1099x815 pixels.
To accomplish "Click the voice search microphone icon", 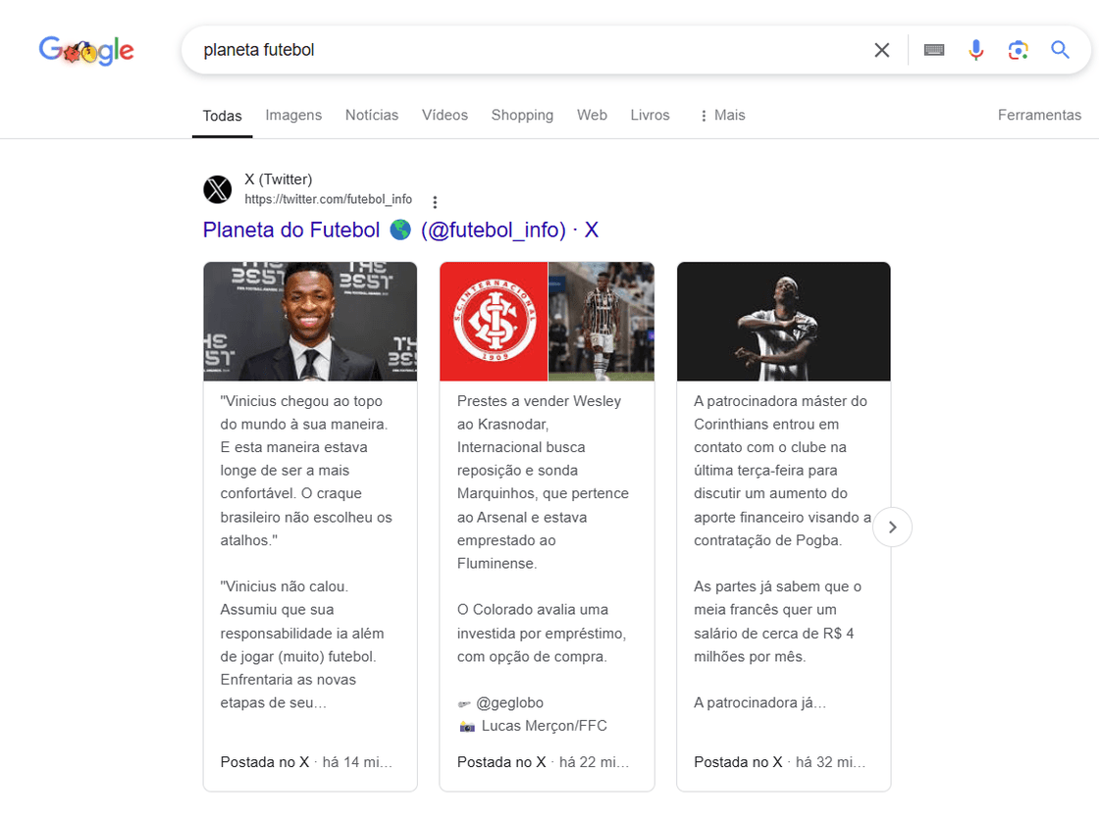I will (x=976, y=49).
